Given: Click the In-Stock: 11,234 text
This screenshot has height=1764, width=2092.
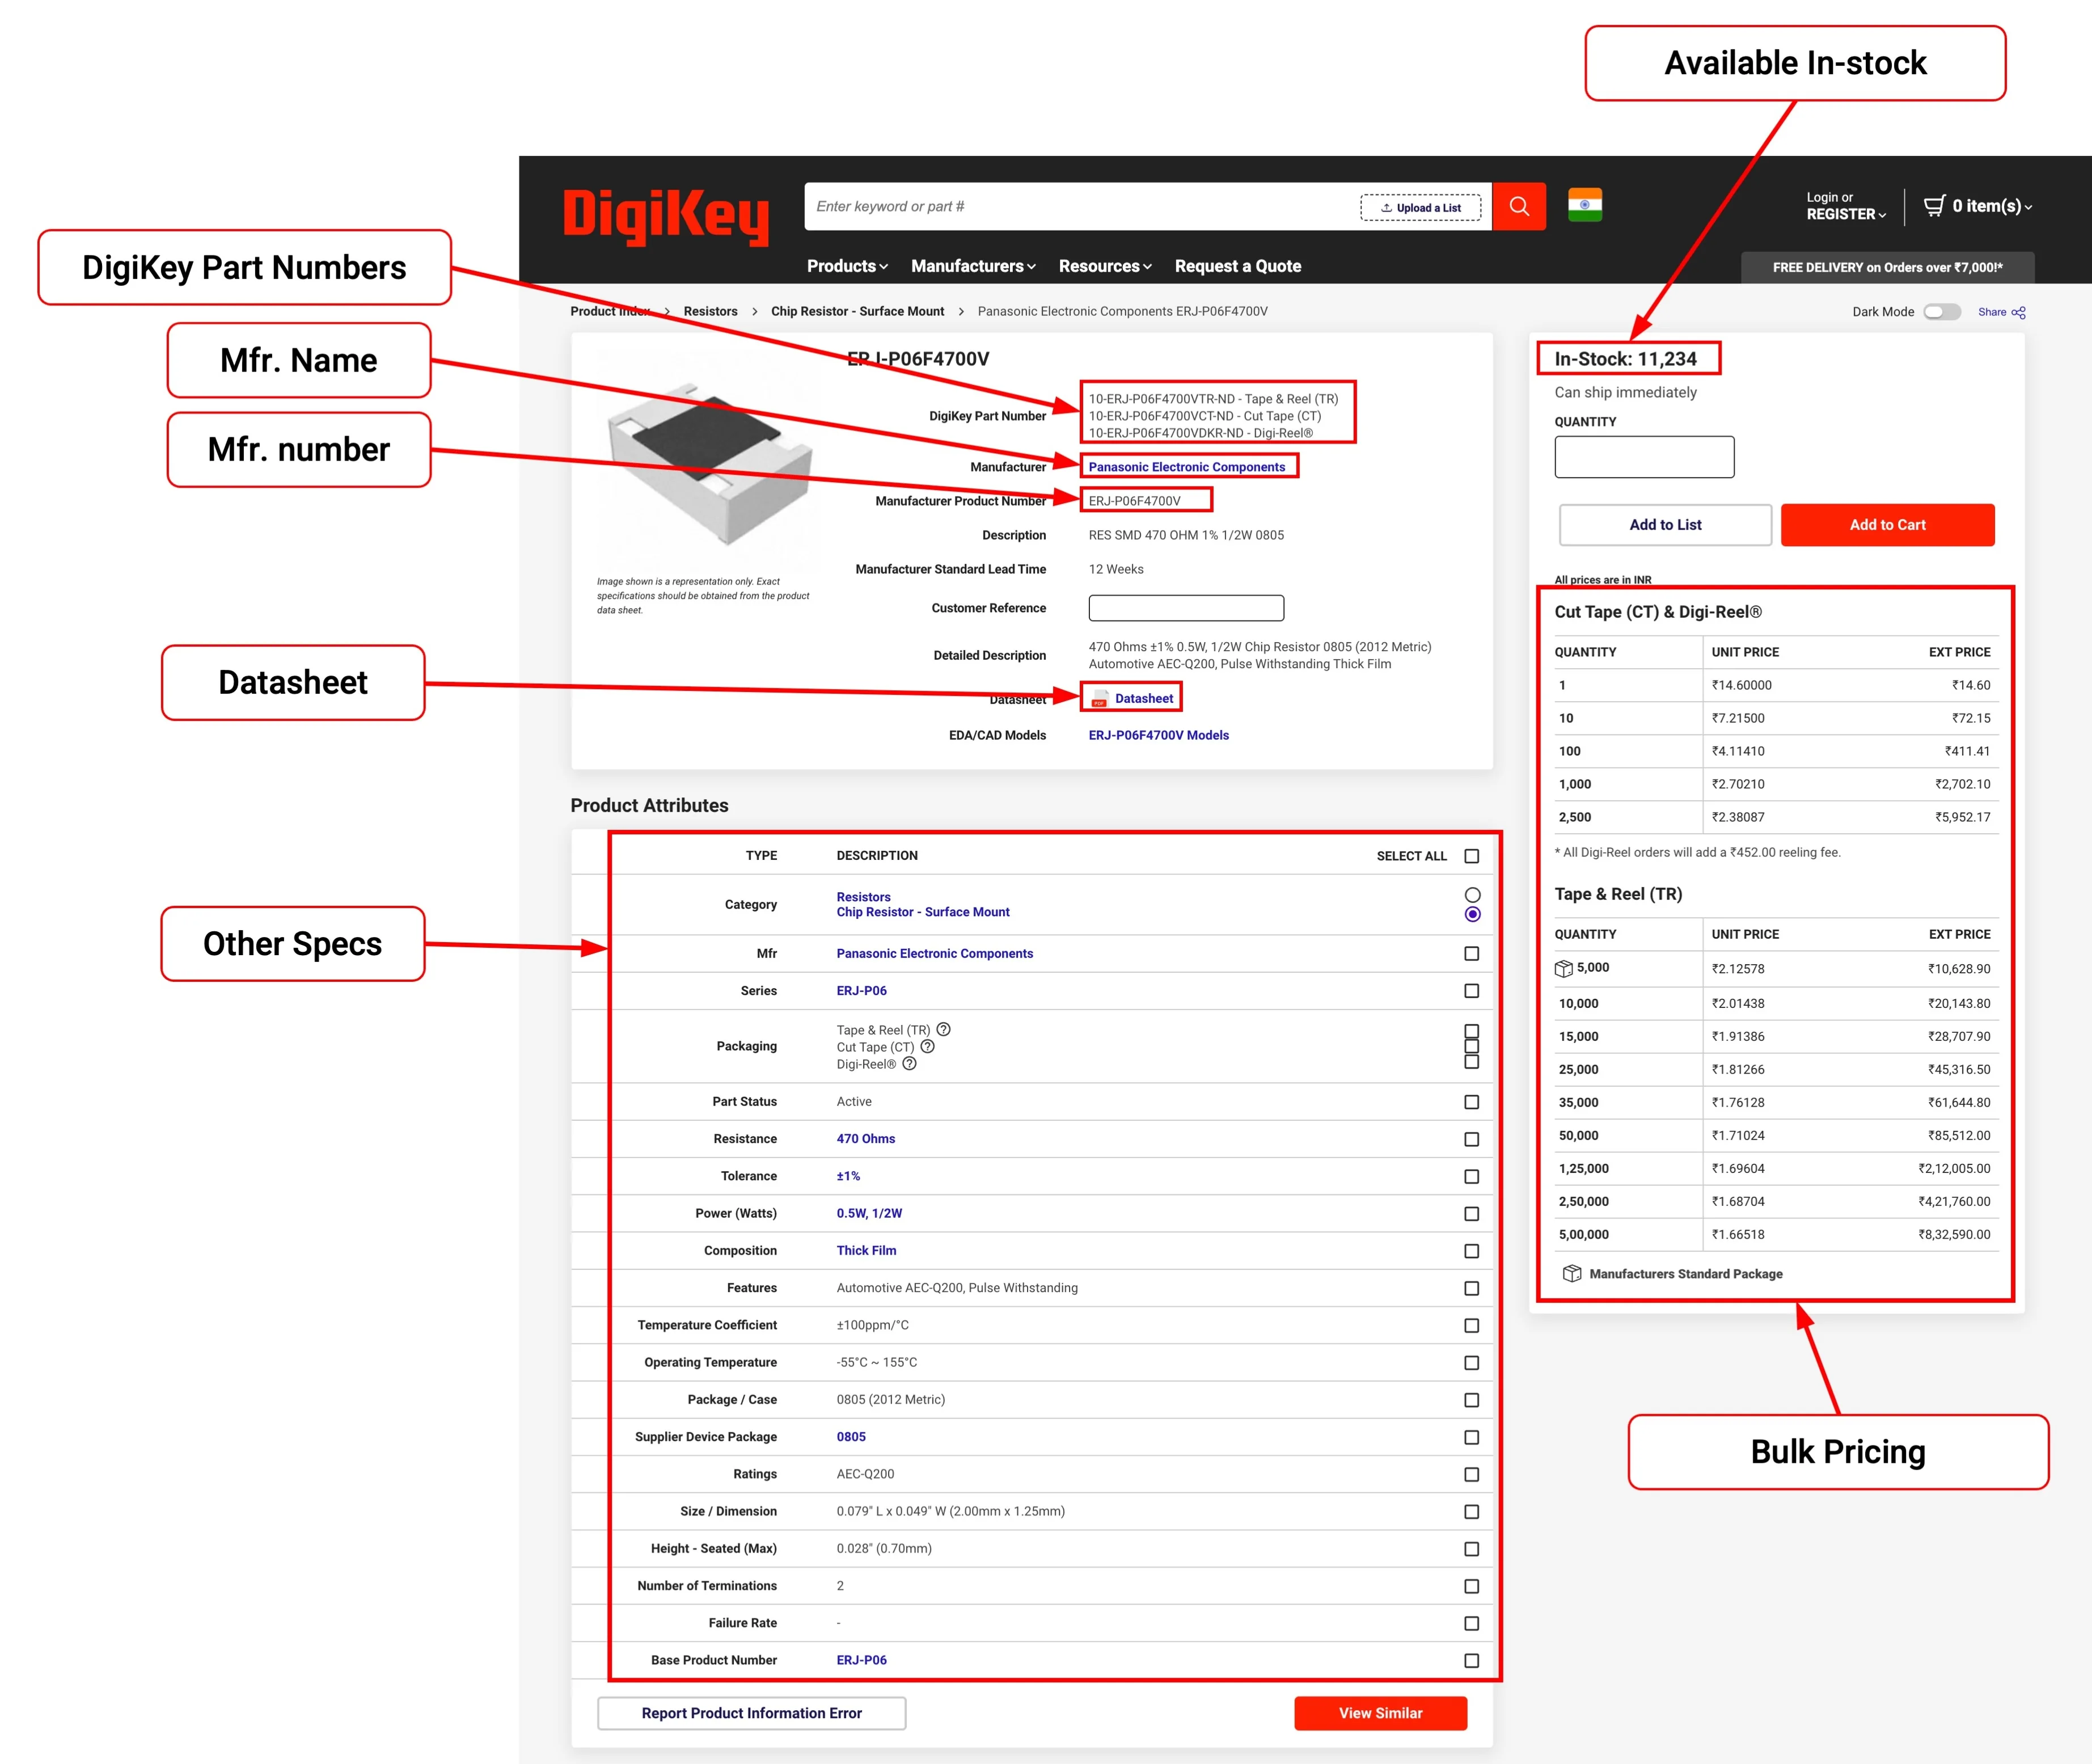Looking at the screenshot, I should pos(1625,359).
